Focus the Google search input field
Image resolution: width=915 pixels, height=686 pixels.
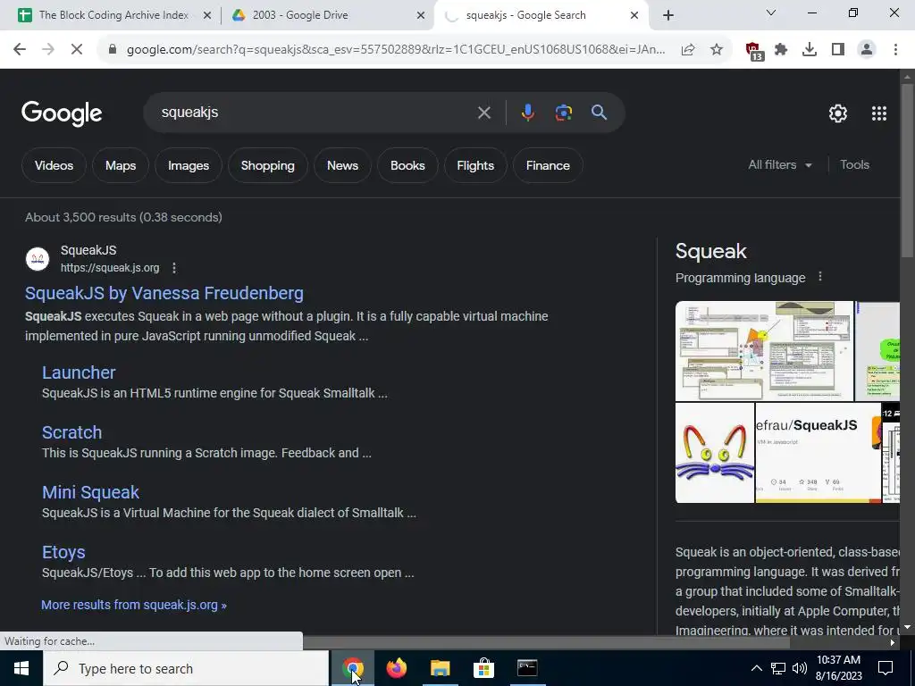click(x=315, y=113)
